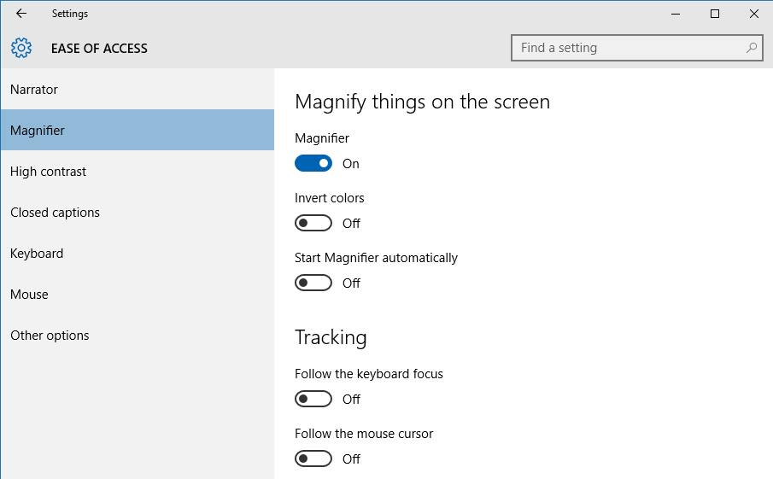The height and width of the screenshot is (479, 773).
Task: Open Other options page
Action: 138,335
